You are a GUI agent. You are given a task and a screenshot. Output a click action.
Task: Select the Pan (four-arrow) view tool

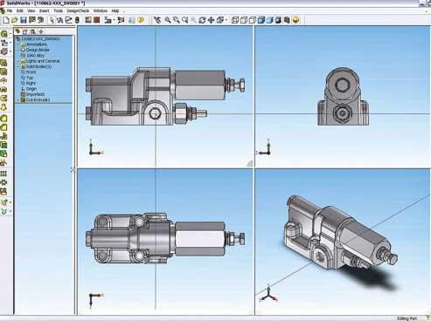pyautogui.click(x=212, y=20)
